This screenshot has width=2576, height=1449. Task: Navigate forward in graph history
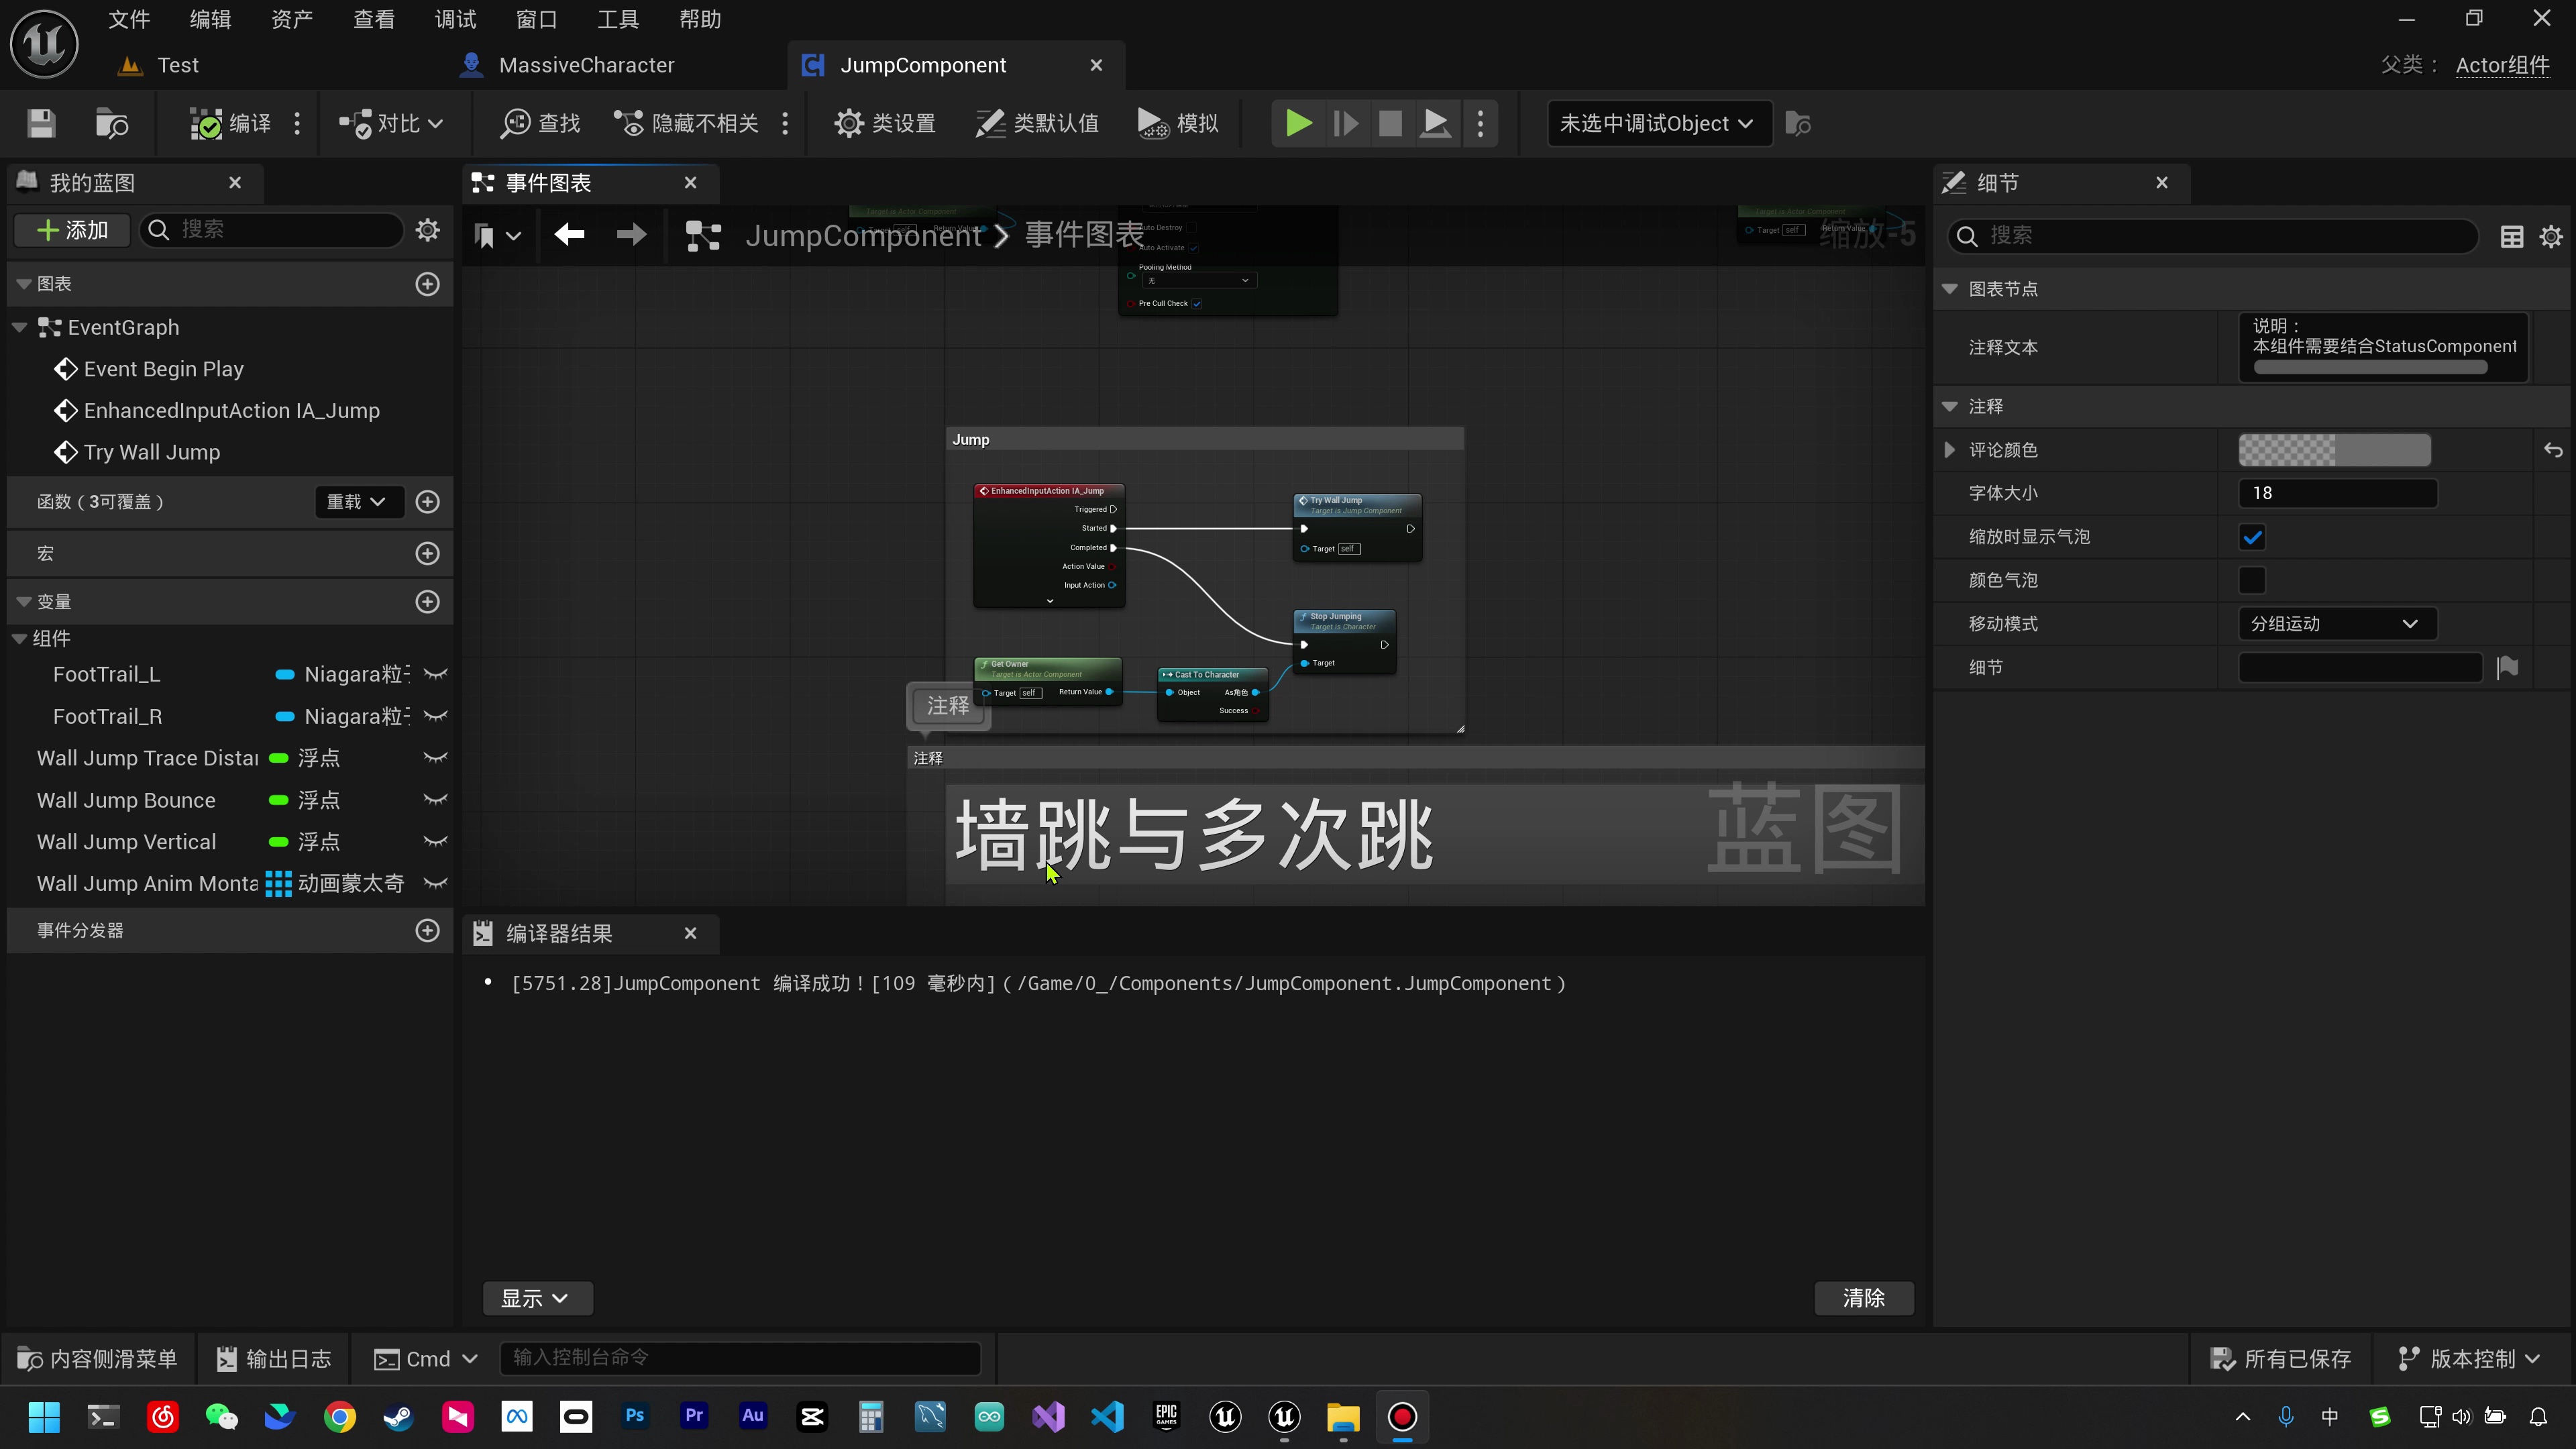[x=631, y=235]
